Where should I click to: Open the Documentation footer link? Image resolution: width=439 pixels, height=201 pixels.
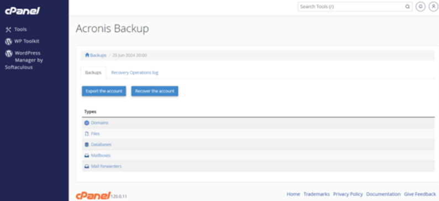coord(383,194)
